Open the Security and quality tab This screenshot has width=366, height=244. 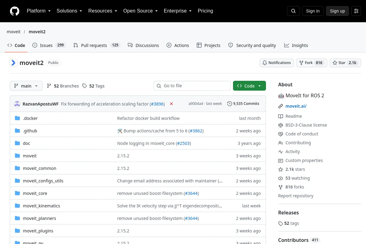click(252, 45)
